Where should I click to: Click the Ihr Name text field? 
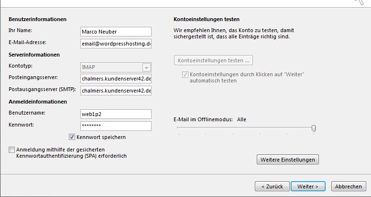(x=116, y=32)
